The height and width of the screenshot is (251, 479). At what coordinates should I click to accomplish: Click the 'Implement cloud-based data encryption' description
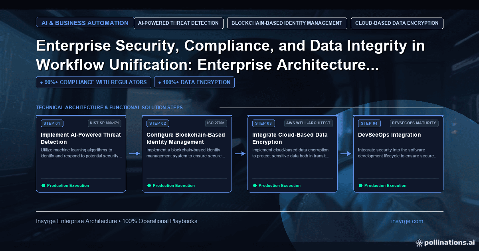(x=291, y=153)
